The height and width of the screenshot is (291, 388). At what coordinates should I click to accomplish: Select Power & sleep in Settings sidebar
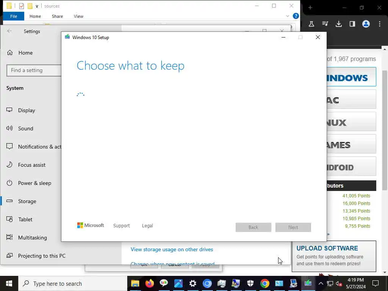click(x=29, y=183)
